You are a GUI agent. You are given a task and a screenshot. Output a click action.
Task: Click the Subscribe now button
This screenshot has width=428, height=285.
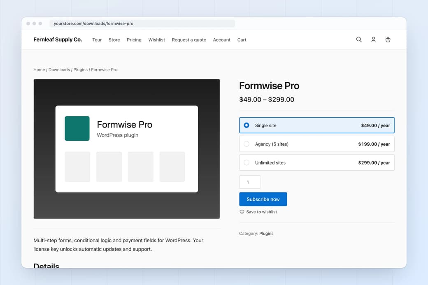click(x=263, y=199)
